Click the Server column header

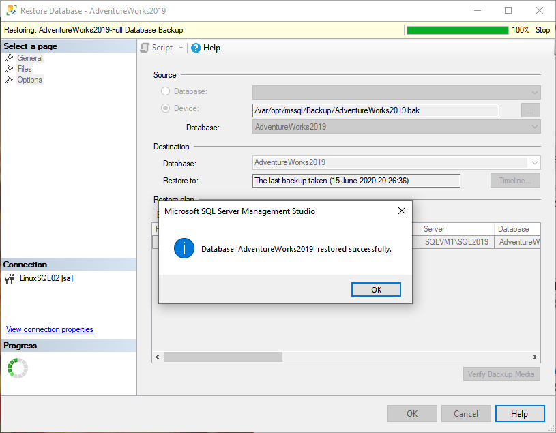456,229
